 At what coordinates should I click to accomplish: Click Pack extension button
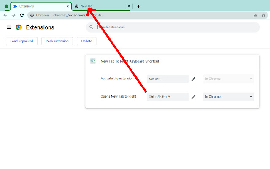57,41
